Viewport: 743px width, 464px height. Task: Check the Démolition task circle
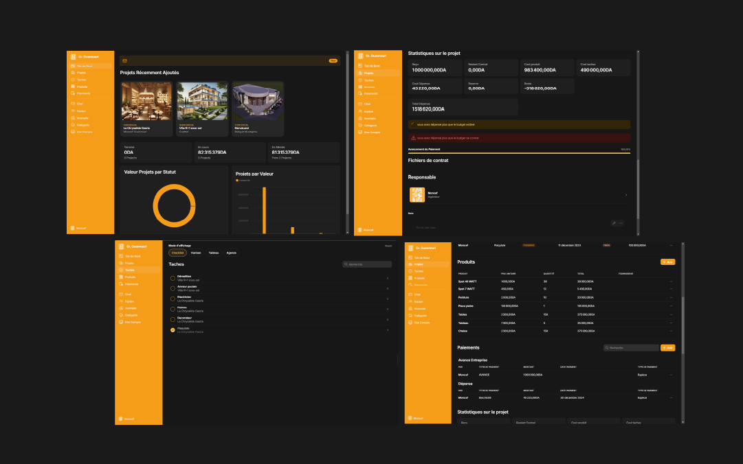coord(173,278)
